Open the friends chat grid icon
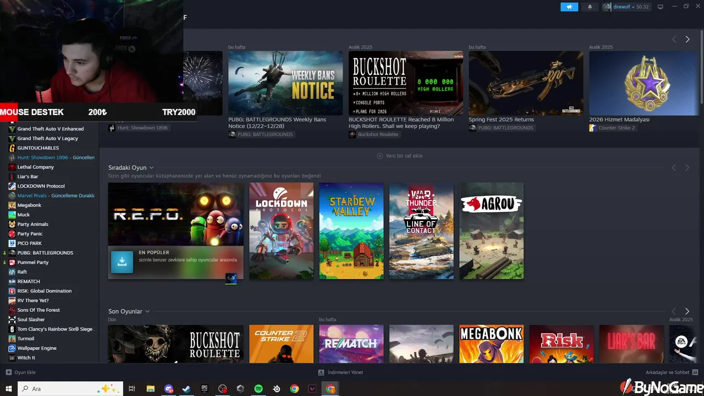Viewport: 704px width, 396px height. click(695, 372)
